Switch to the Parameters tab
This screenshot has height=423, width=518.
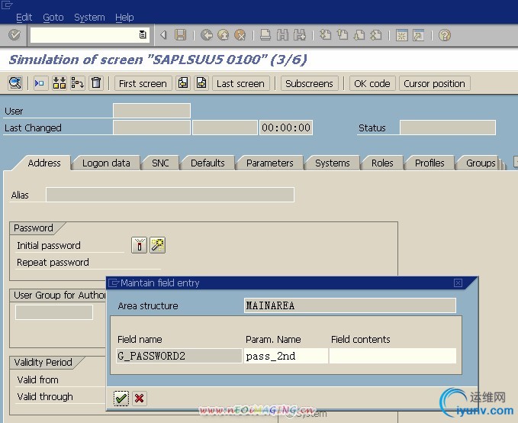pos(269,163)
